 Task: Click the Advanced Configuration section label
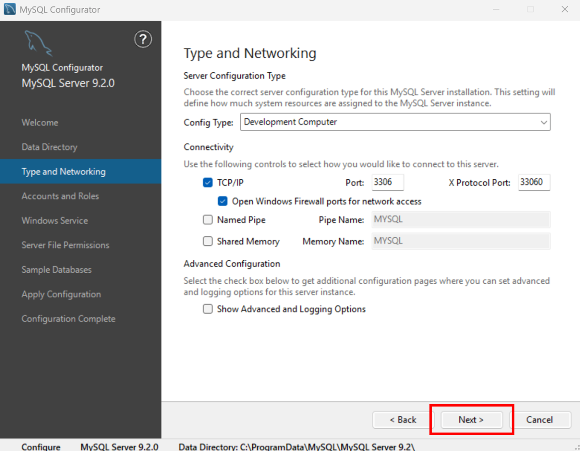click(x=232, y=264)
